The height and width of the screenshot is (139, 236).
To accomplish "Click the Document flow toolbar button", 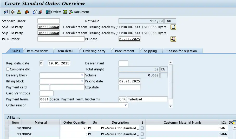I will coord(79,12).
